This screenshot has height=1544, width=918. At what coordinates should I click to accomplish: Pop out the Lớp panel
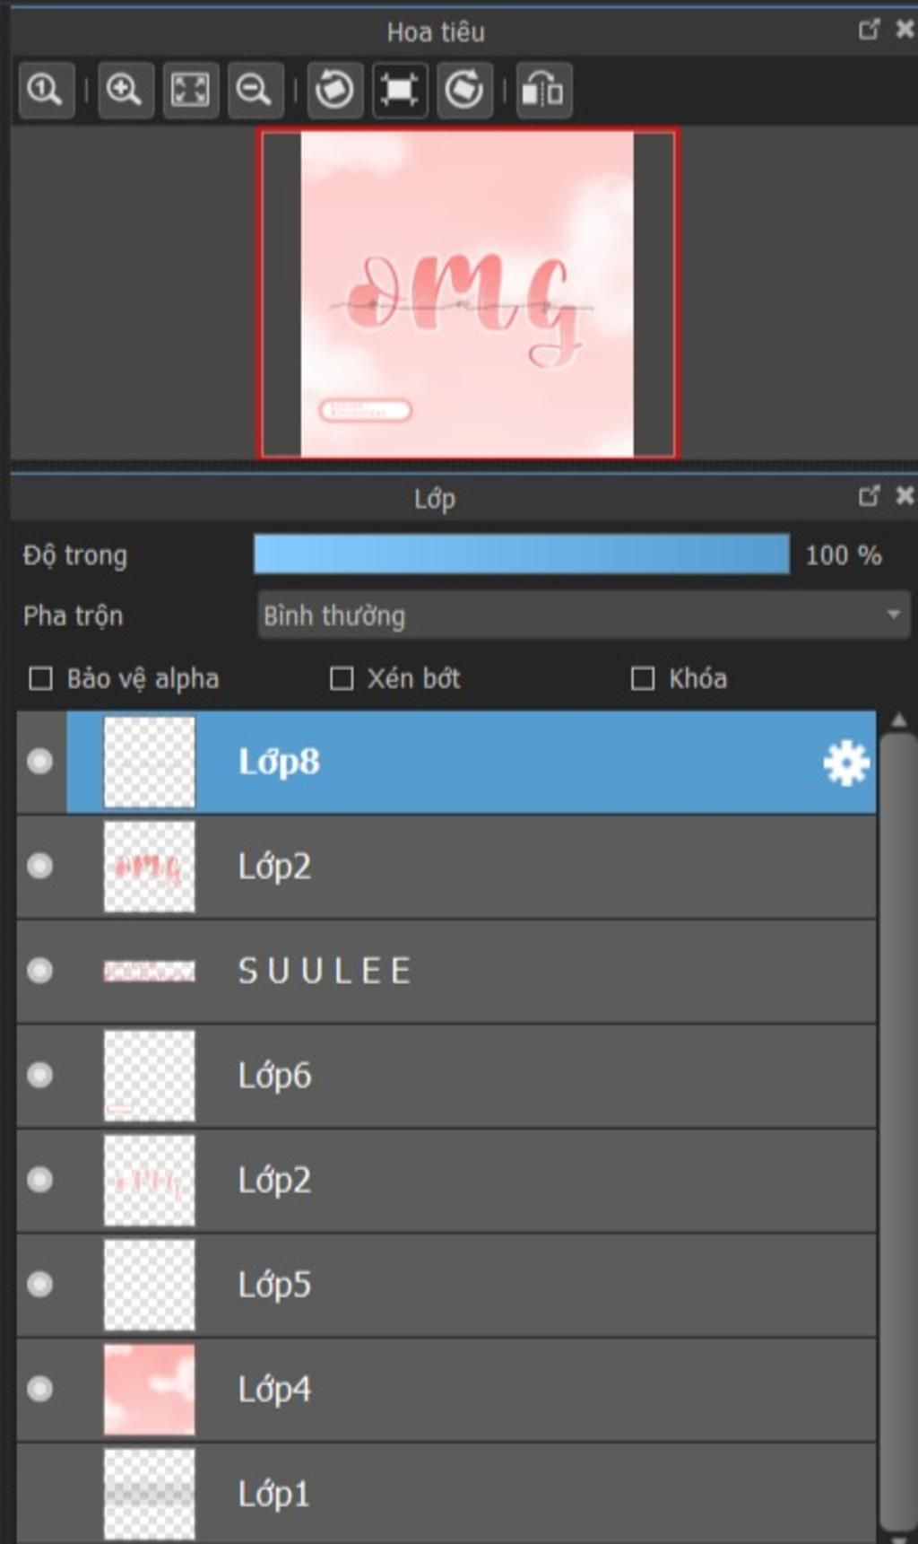coord(869,495)
